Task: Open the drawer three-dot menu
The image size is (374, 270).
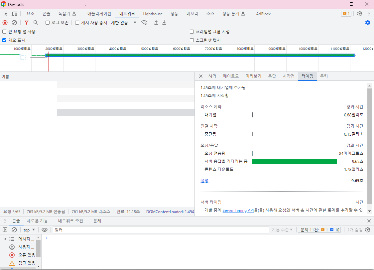Action: pos(5,221)
